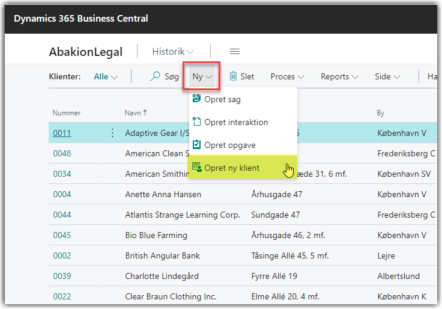Viewport: 442px width, 309px height.
Task: Open client number 0022
Action: click(x=62, y=296)
